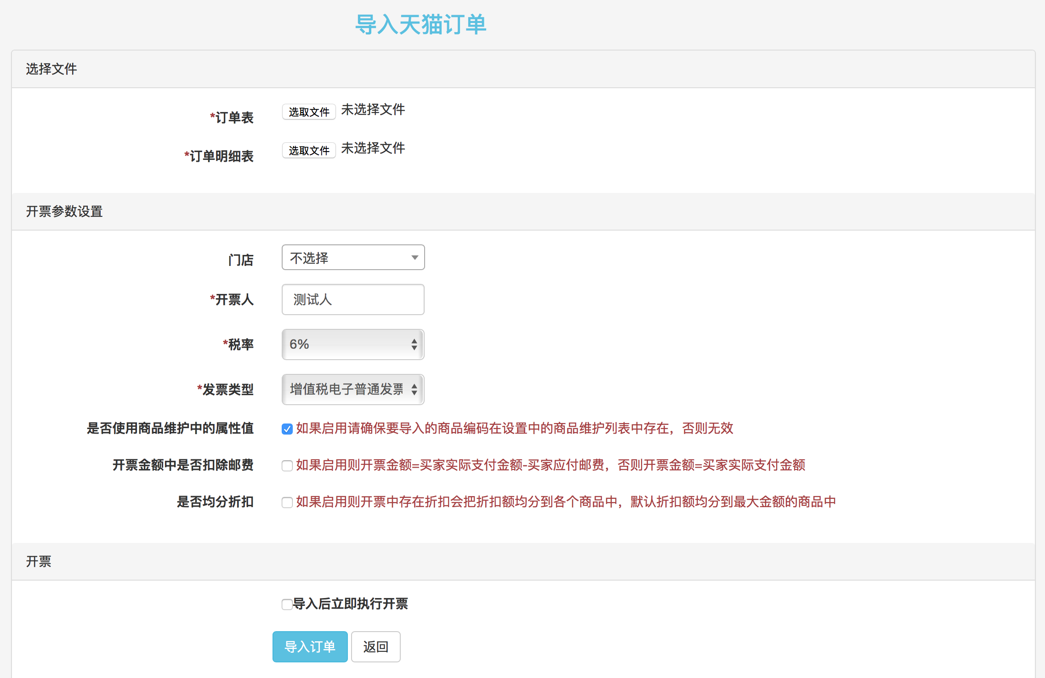1045x678 pixels.
Task: Click the 导入订单 button
Action: pos(310,647)
